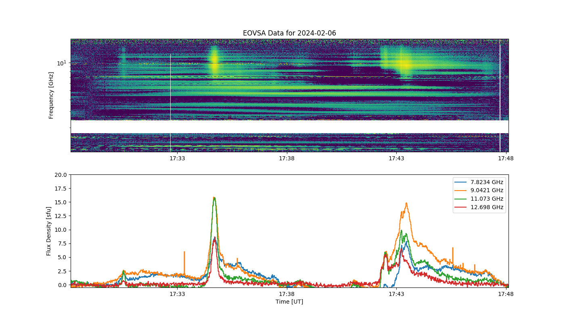The image size is (565, 323).
Task: Click the 17:43 tick under spectrogram
Action: click(396, 159)
